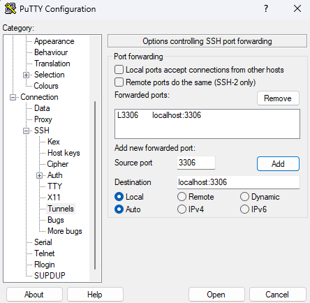The height and width of the screenshot is (303, 310).
Task: Select the Selection category label
Action: pyautogui.click(x=50, y=75)
